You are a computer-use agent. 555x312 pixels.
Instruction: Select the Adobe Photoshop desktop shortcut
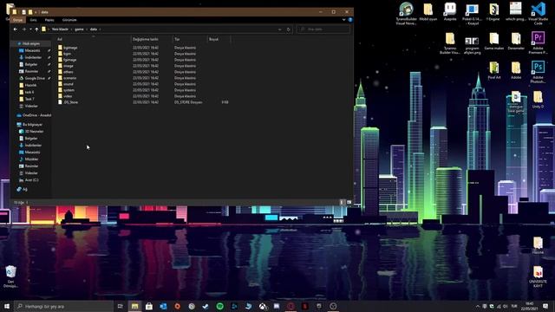[x=538, y=72]
